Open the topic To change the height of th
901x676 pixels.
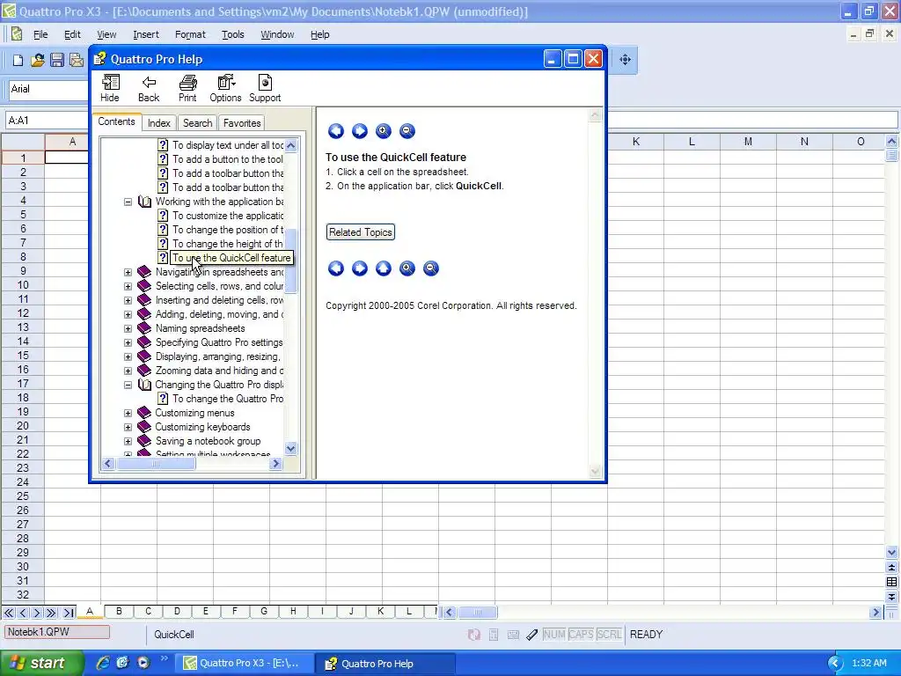pyautogui.click(x=228, y=244)
